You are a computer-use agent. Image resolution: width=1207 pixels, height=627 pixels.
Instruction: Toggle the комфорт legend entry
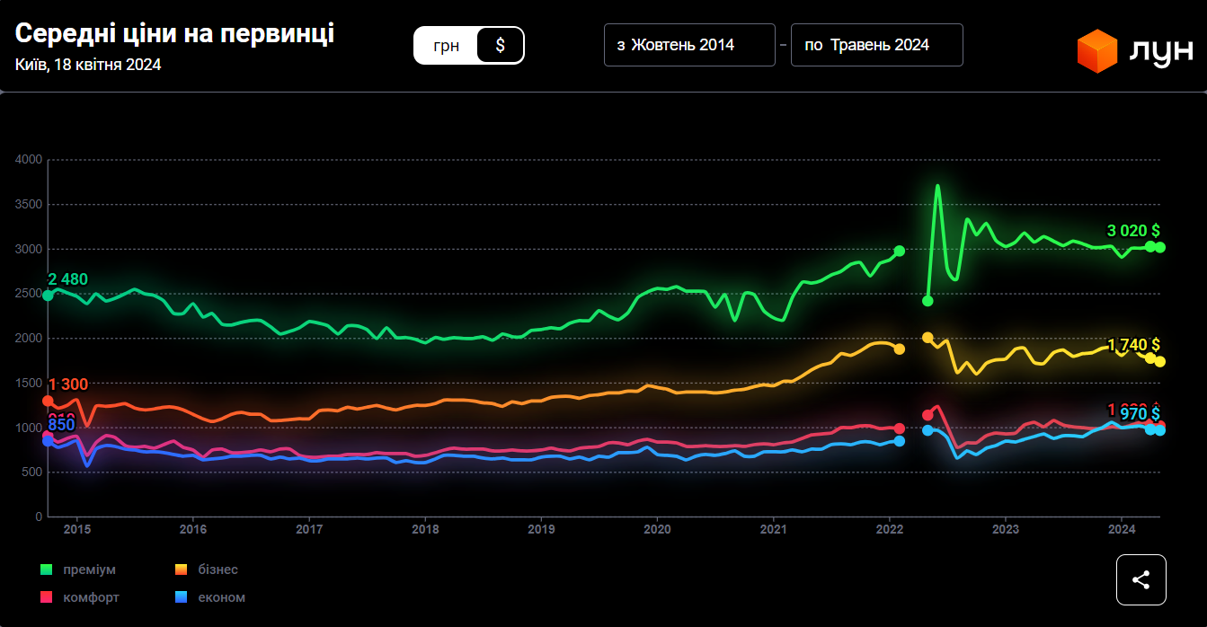click(91, 597)
